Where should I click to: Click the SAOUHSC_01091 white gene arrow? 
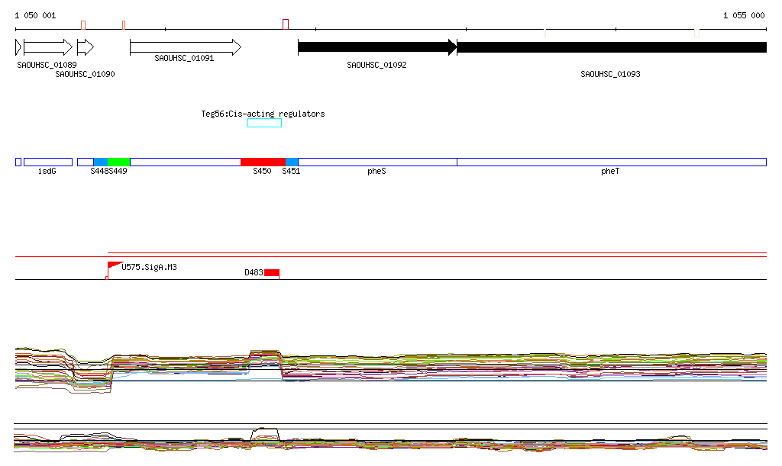185,47
